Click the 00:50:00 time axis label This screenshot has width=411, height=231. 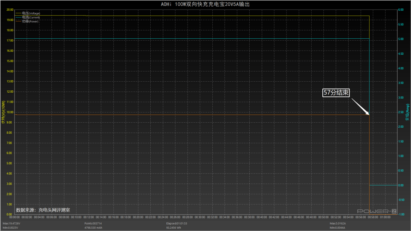pos(323,217)
